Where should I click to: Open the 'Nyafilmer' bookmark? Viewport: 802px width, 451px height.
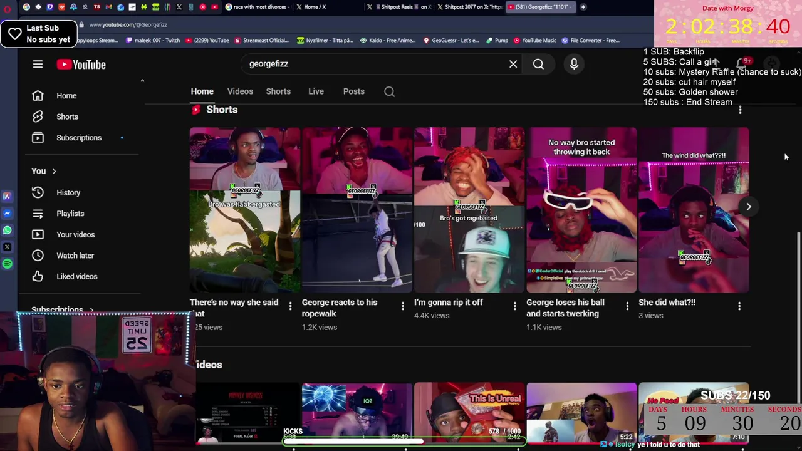(x=325, y=41)
